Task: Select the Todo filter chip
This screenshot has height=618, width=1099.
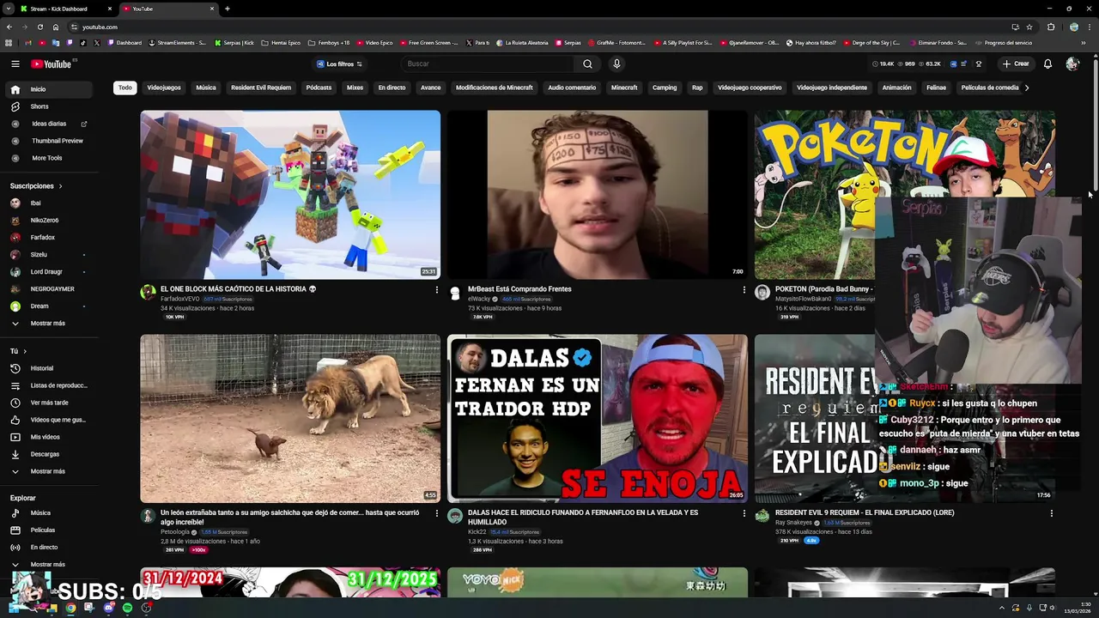Action: [125, 88]
